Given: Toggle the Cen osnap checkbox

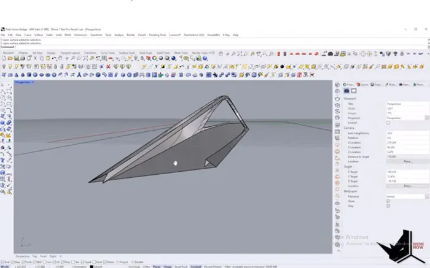Looking at the screenshot, I should [x=44, y=262].
